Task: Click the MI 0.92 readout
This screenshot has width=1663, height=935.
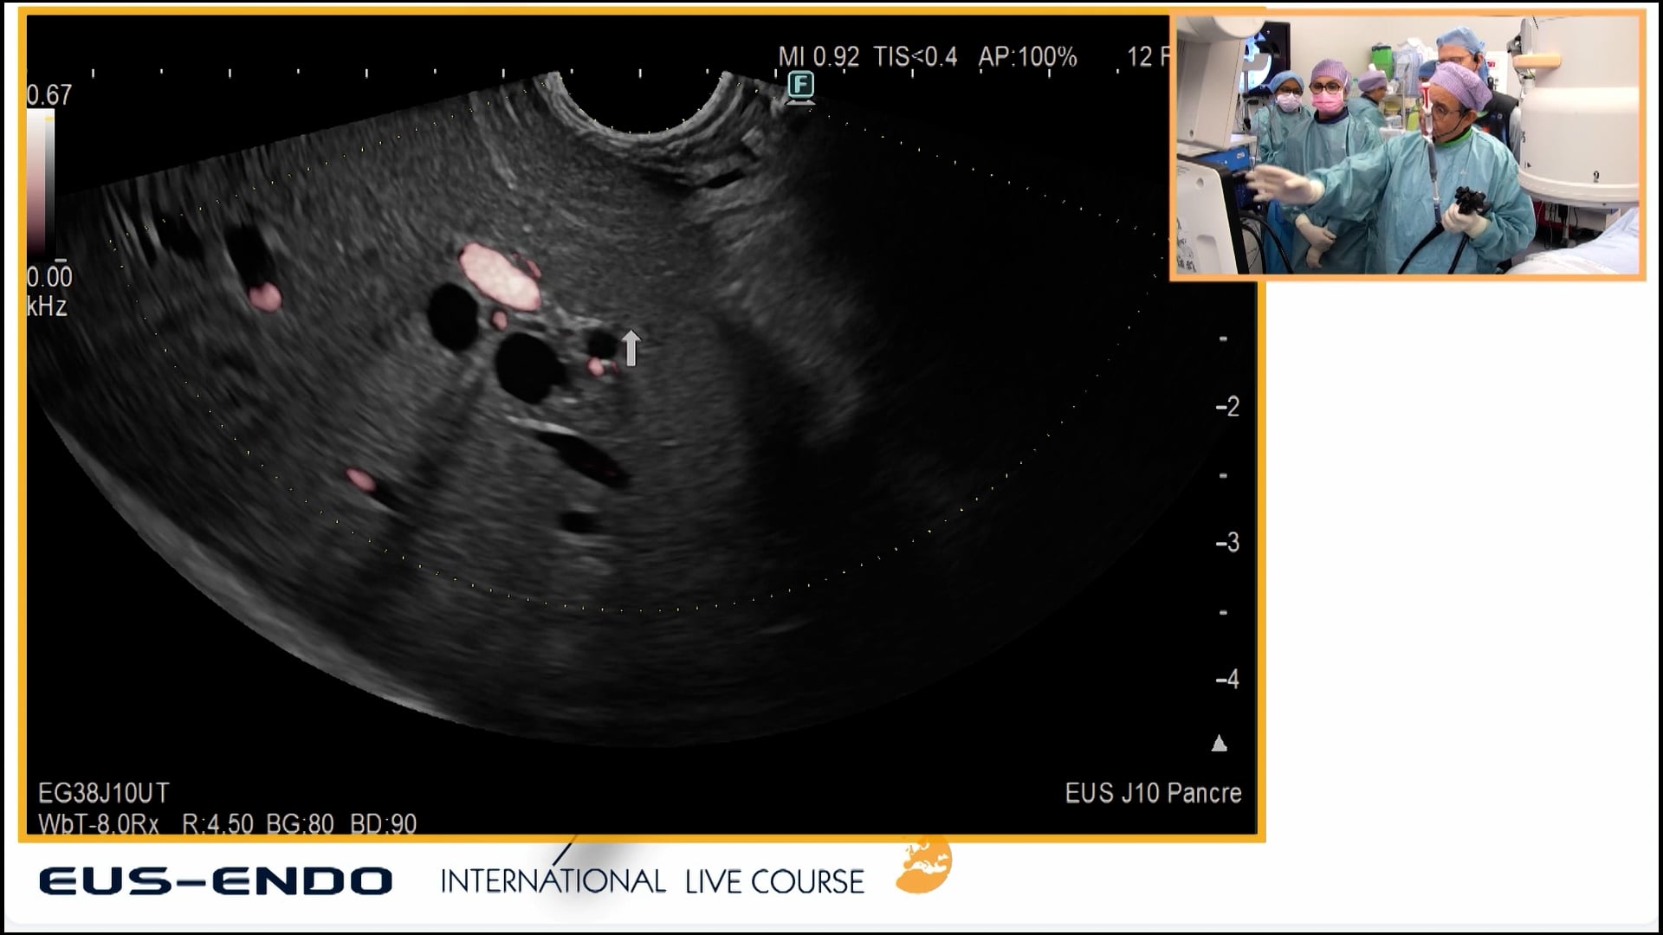Action: (x=818, y=57)
